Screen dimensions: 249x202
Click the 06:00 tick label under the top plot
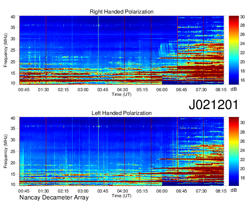[x=162, y=90]
